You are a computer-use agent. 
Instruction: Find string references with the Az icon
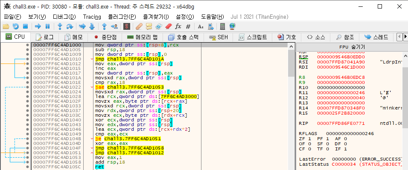pyautogui.click(x=200, y=26)
